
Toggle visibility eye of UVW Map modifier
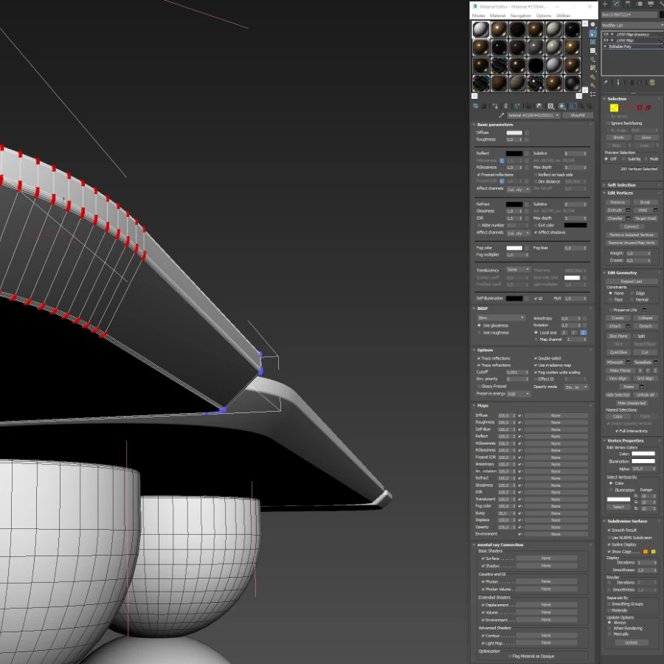click(606, 41)
